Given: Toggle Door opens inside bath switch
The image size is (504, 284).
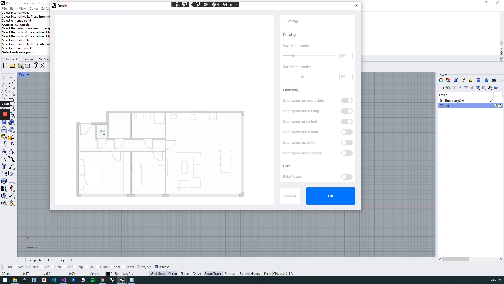Looking at the screenshot, I should (x=346, y=132).
